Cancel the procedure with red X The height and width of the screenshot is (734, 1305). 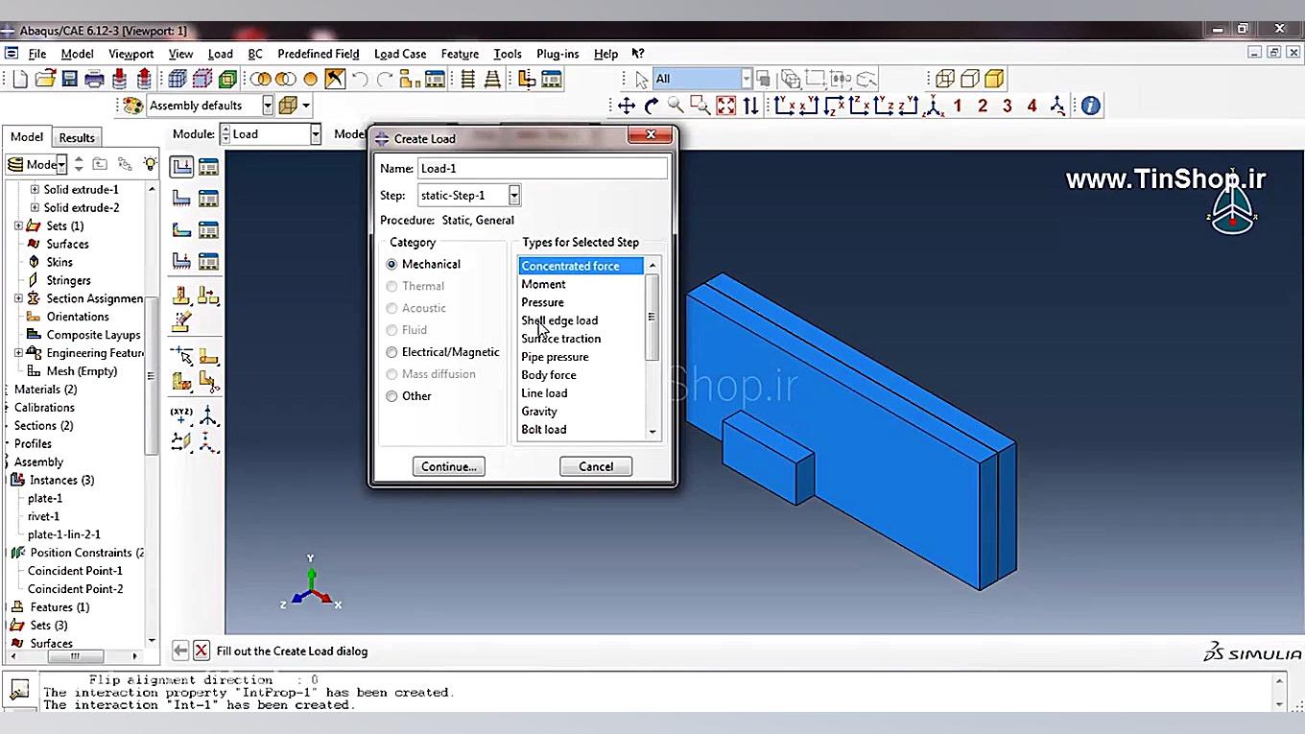[x=202, y=651]
